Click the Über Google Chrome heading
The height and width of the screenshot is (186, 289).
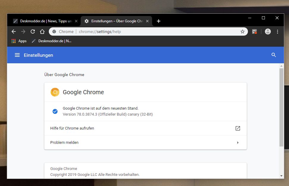(64, 75)
